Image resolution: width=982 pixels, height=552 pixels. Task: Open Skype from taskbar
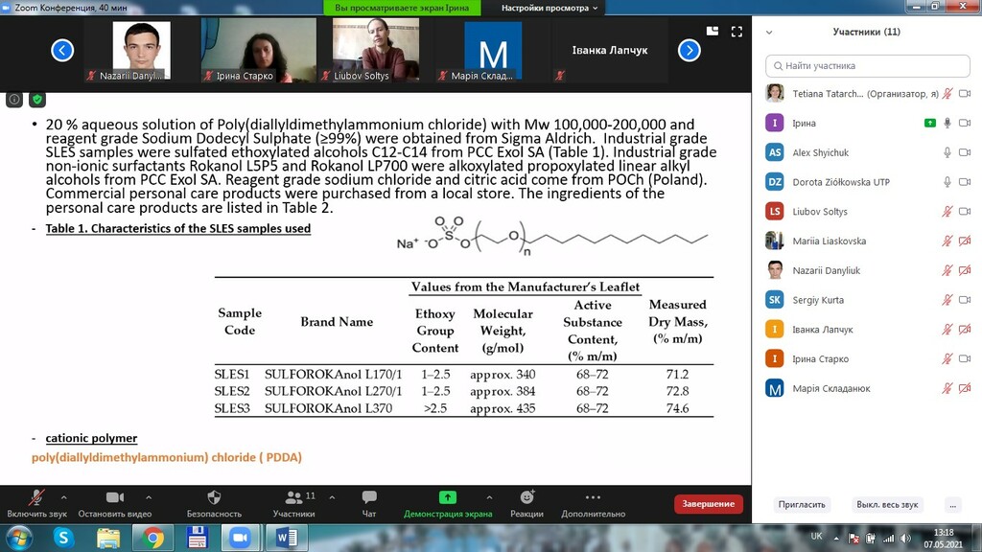[63, 539]
